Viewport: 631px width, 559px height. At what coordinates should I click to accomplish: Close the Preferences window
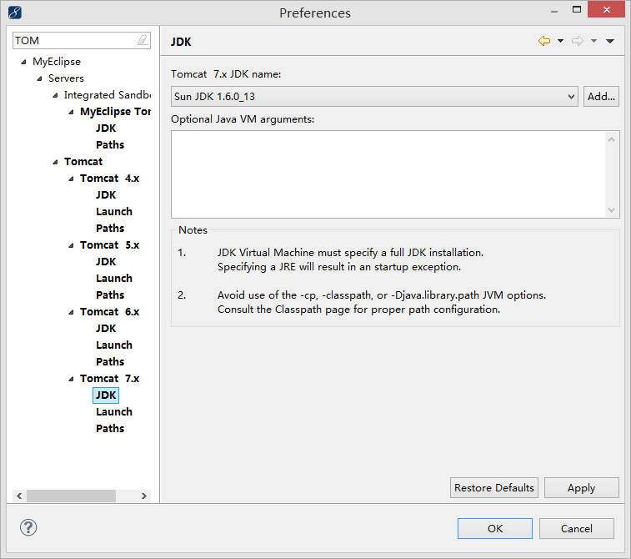click(607, 10)
